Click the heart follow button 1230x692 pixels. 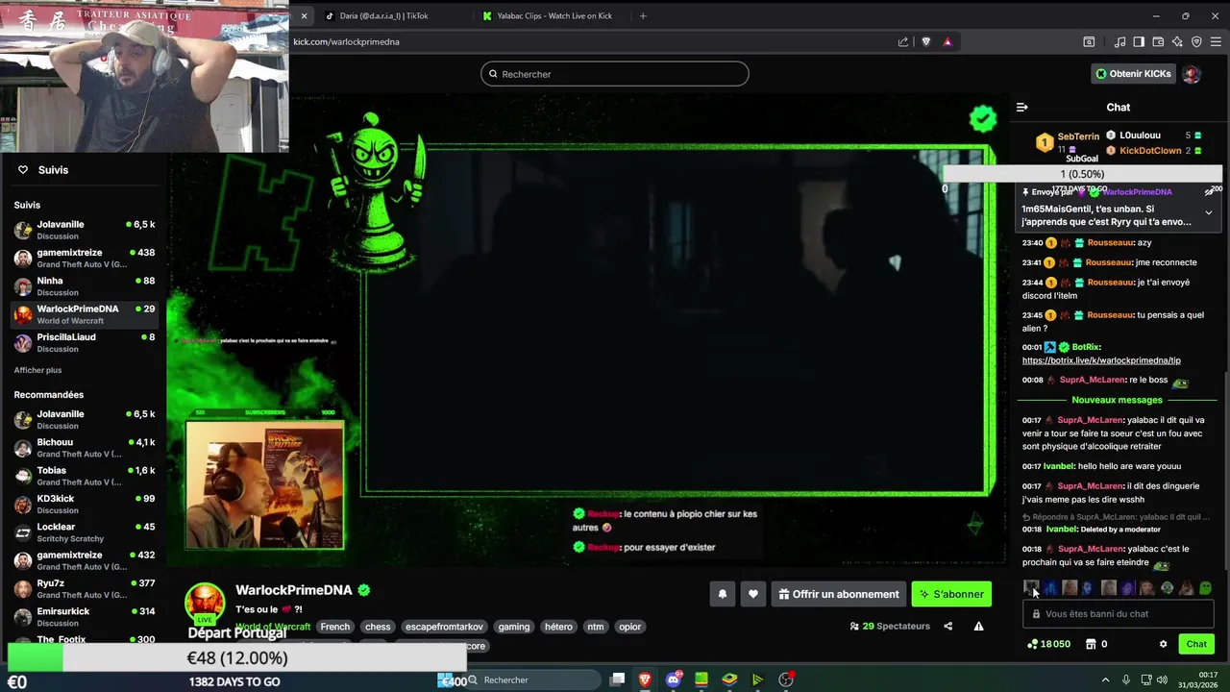pos(753,594)
